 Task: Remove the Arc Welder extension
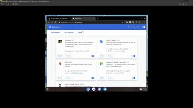(x=69, y=56)
